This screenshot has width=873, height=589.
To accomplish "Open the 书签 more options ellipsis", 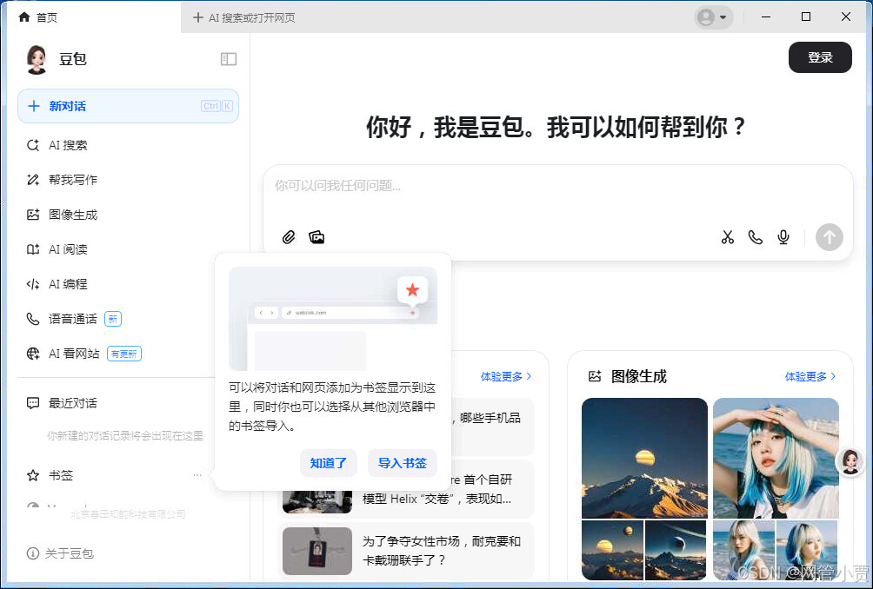I will (x=197, y=475).
